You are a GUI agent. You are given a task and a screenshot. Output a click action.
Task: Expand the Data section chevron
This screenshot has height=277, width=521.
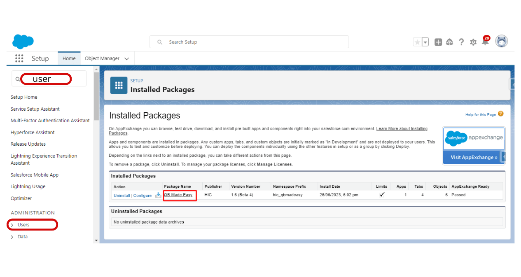tap(12, 237)
